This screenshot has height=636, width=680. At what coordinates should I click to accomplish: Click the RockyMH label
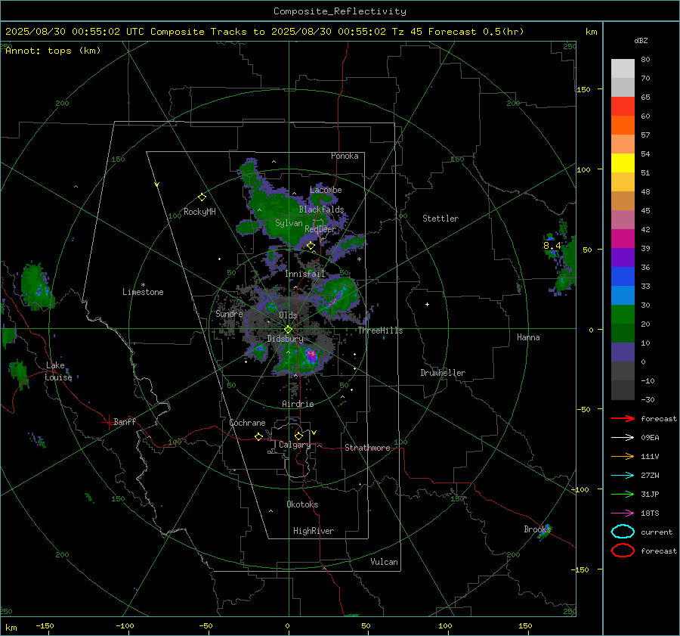[199, 212]
